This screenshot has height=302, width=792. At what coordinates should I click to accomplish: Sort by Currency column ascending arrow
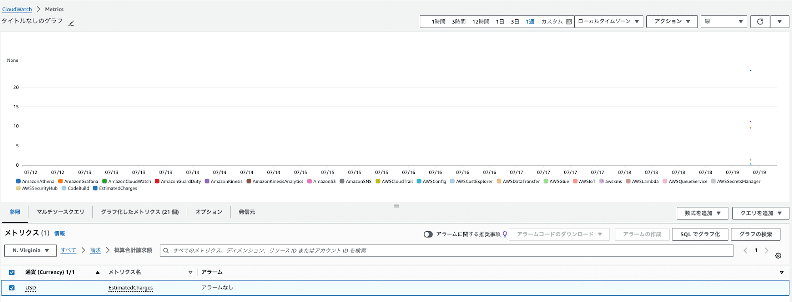pos(97,272)
